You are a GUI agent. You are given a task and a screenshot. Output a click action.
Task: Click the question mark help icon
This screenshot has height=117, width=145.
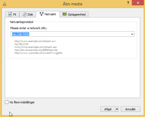128,3
